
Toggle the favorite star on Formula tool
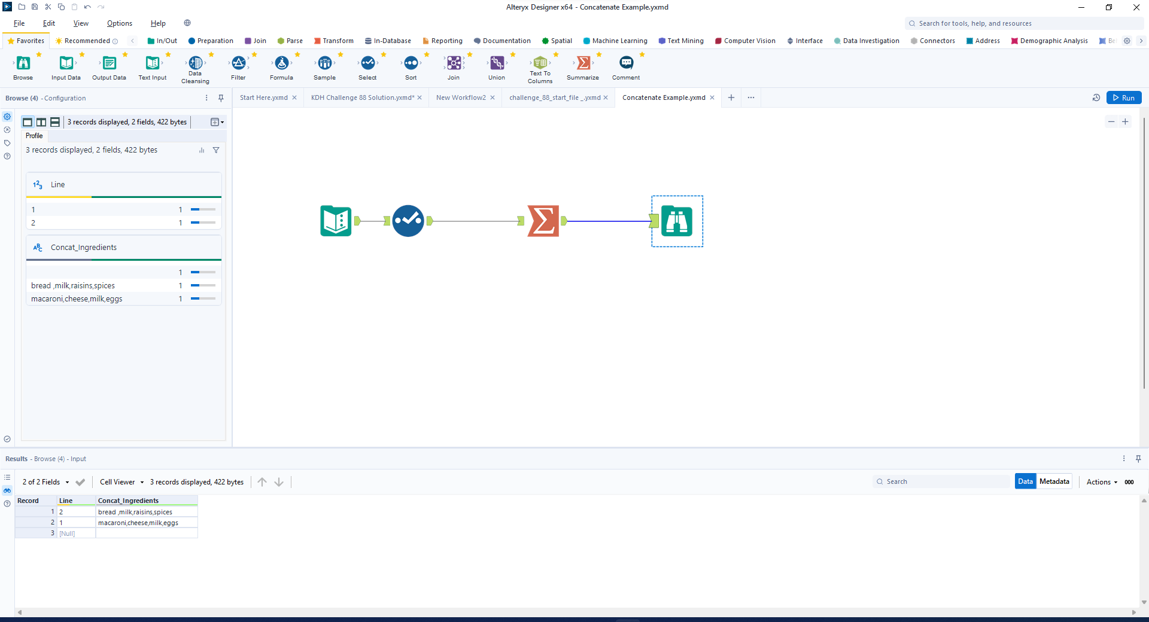pyautogui.click(x=297, y=54)
